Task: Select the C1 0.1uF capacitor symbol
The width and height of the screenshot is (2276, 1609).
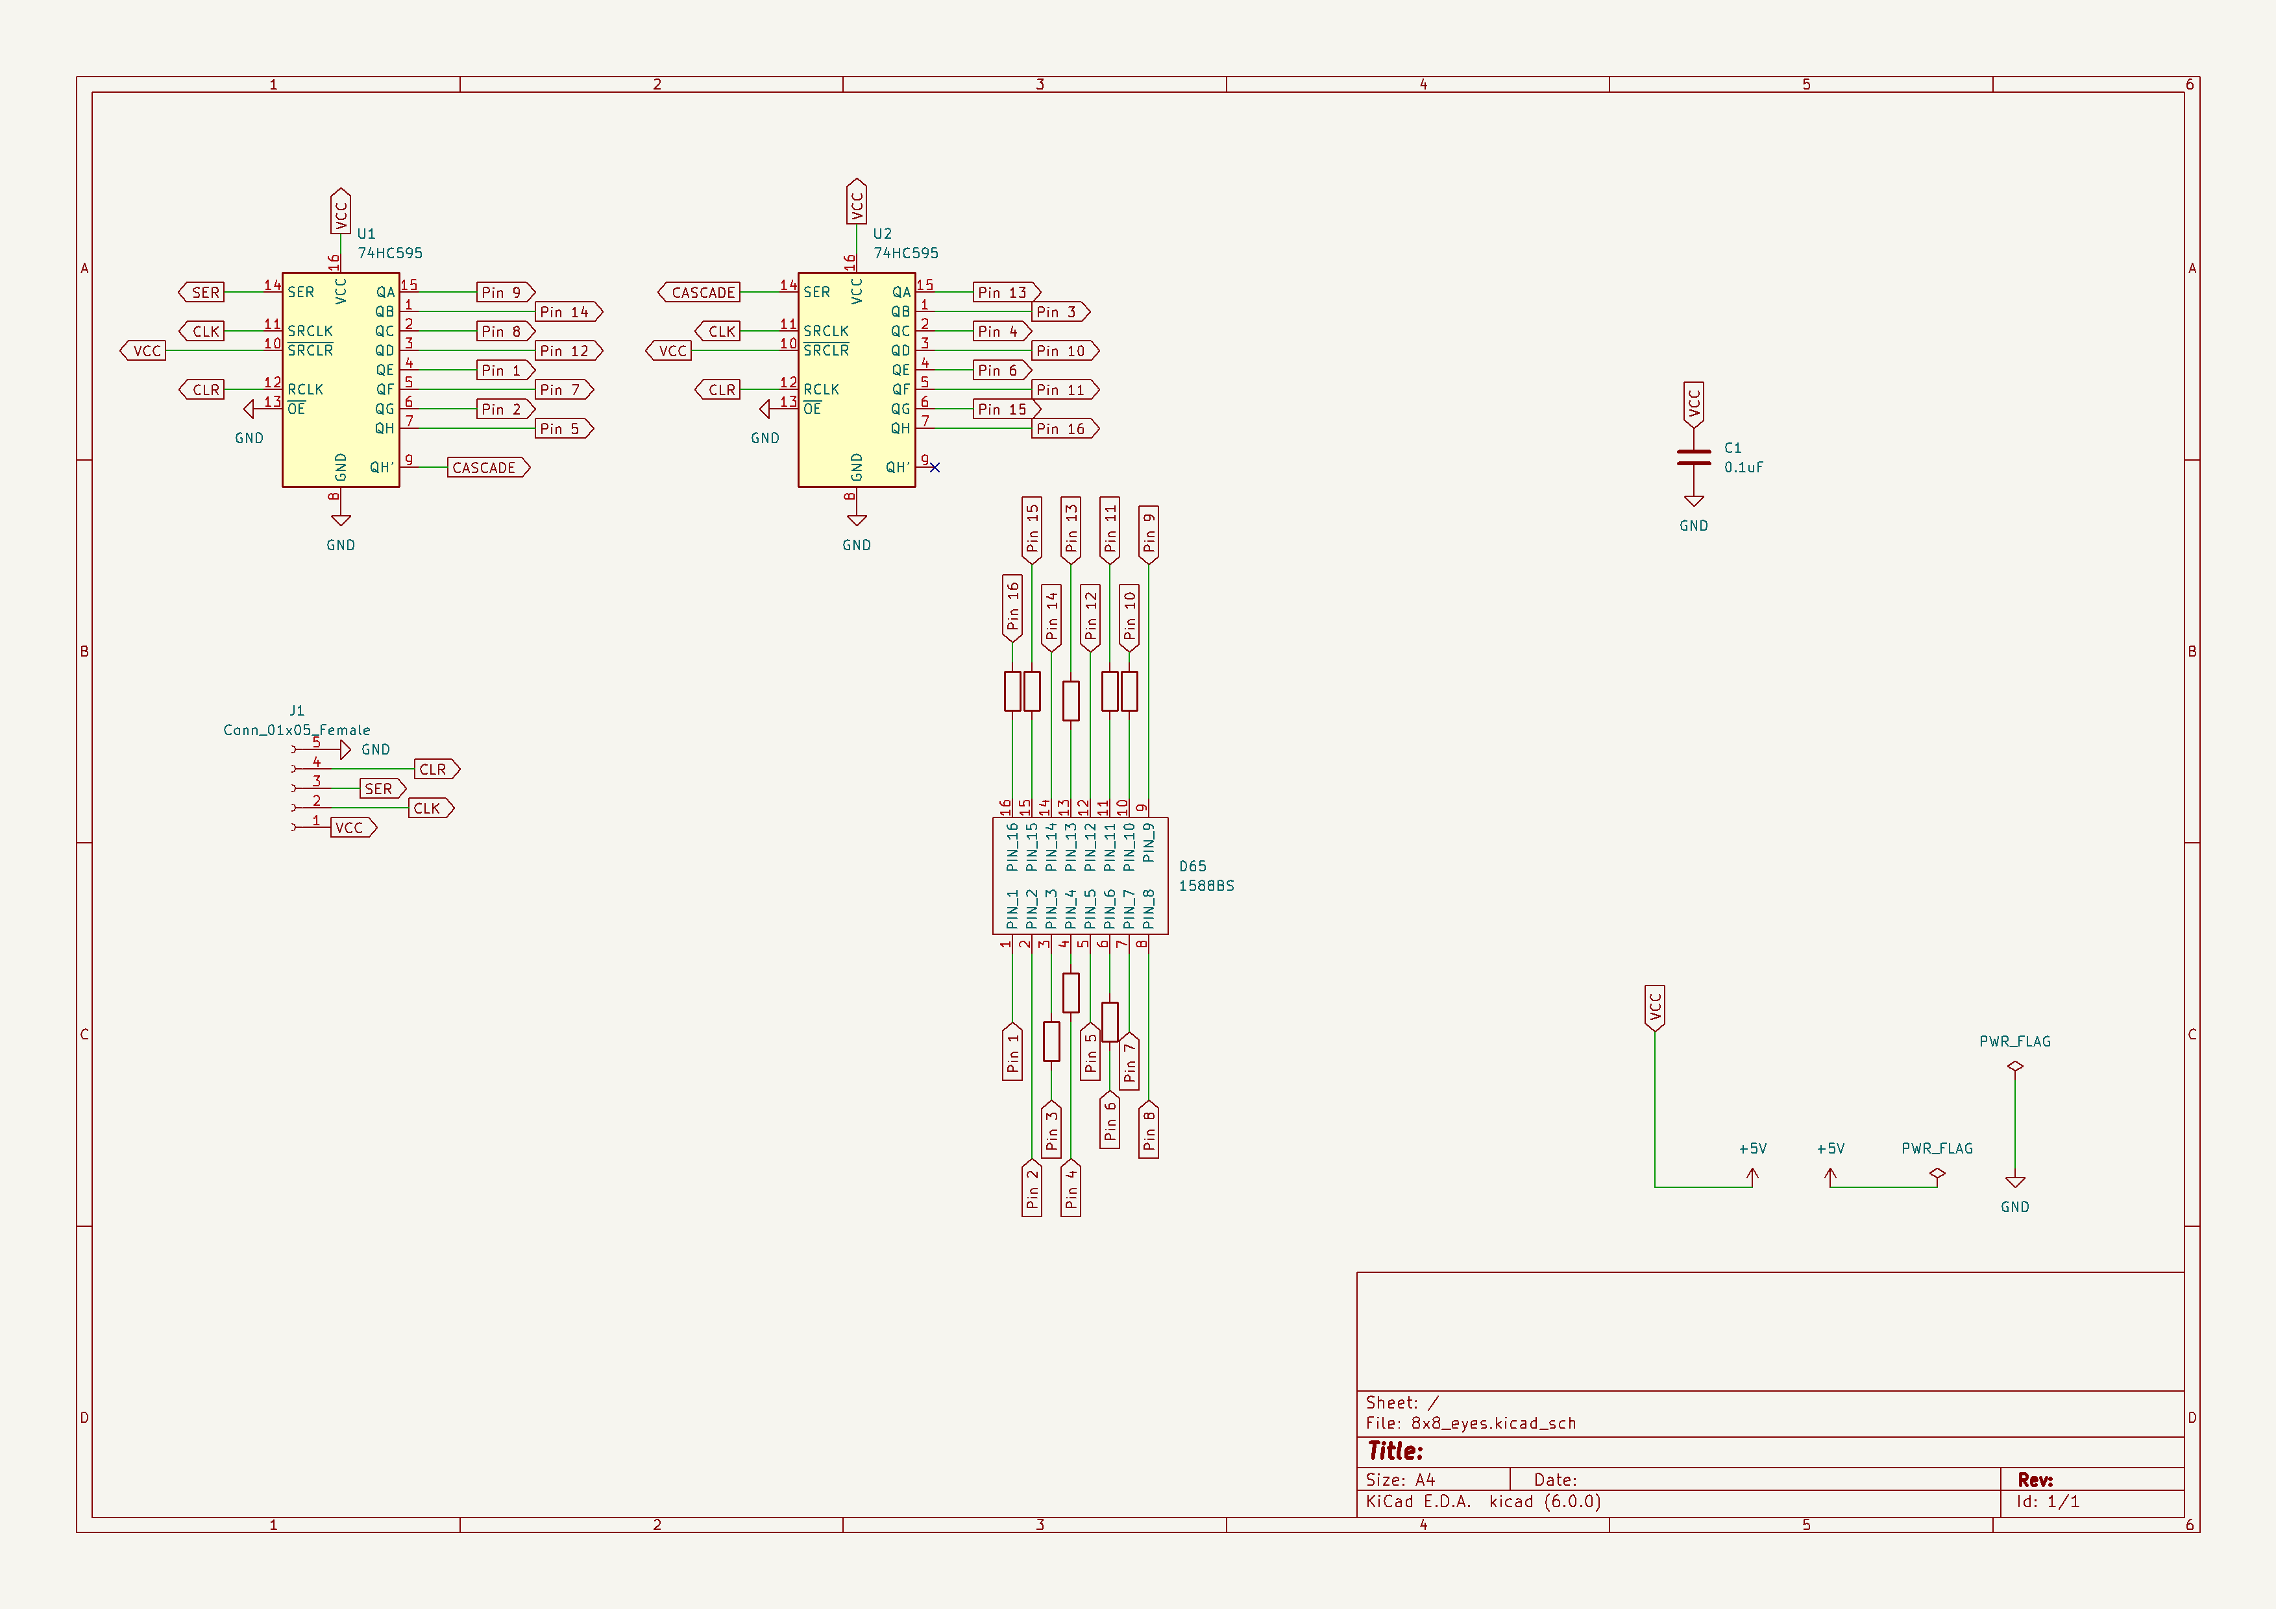Action: (x=1693, y=457)
